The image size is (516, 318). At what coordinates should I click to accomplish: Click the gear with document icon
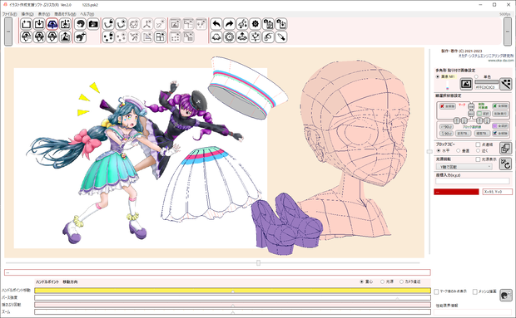pos(268,24)
